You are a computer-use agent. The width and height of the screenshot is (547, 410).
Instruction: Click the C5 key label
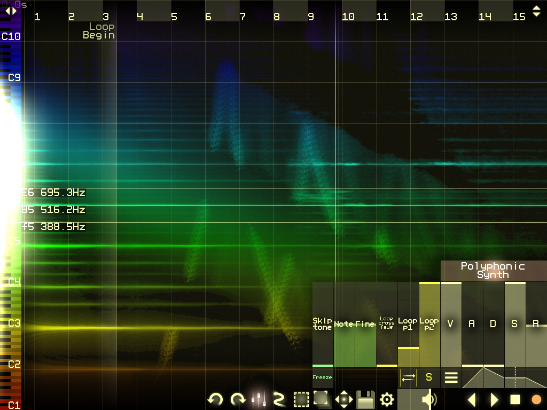(x=14, y=241)
